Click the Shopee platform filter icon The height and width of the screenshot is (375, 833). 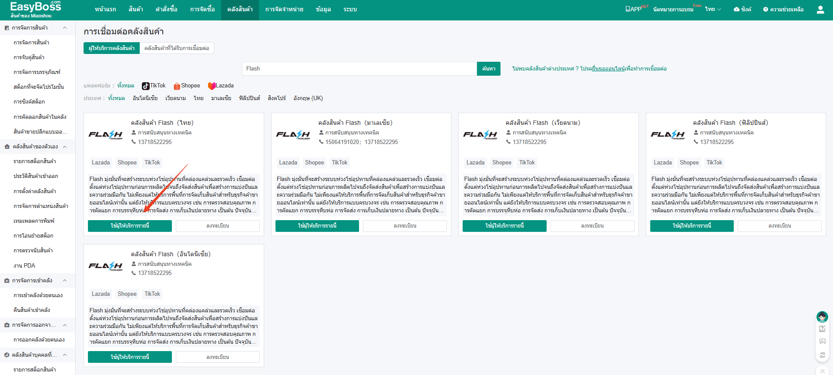coord(177,86)
